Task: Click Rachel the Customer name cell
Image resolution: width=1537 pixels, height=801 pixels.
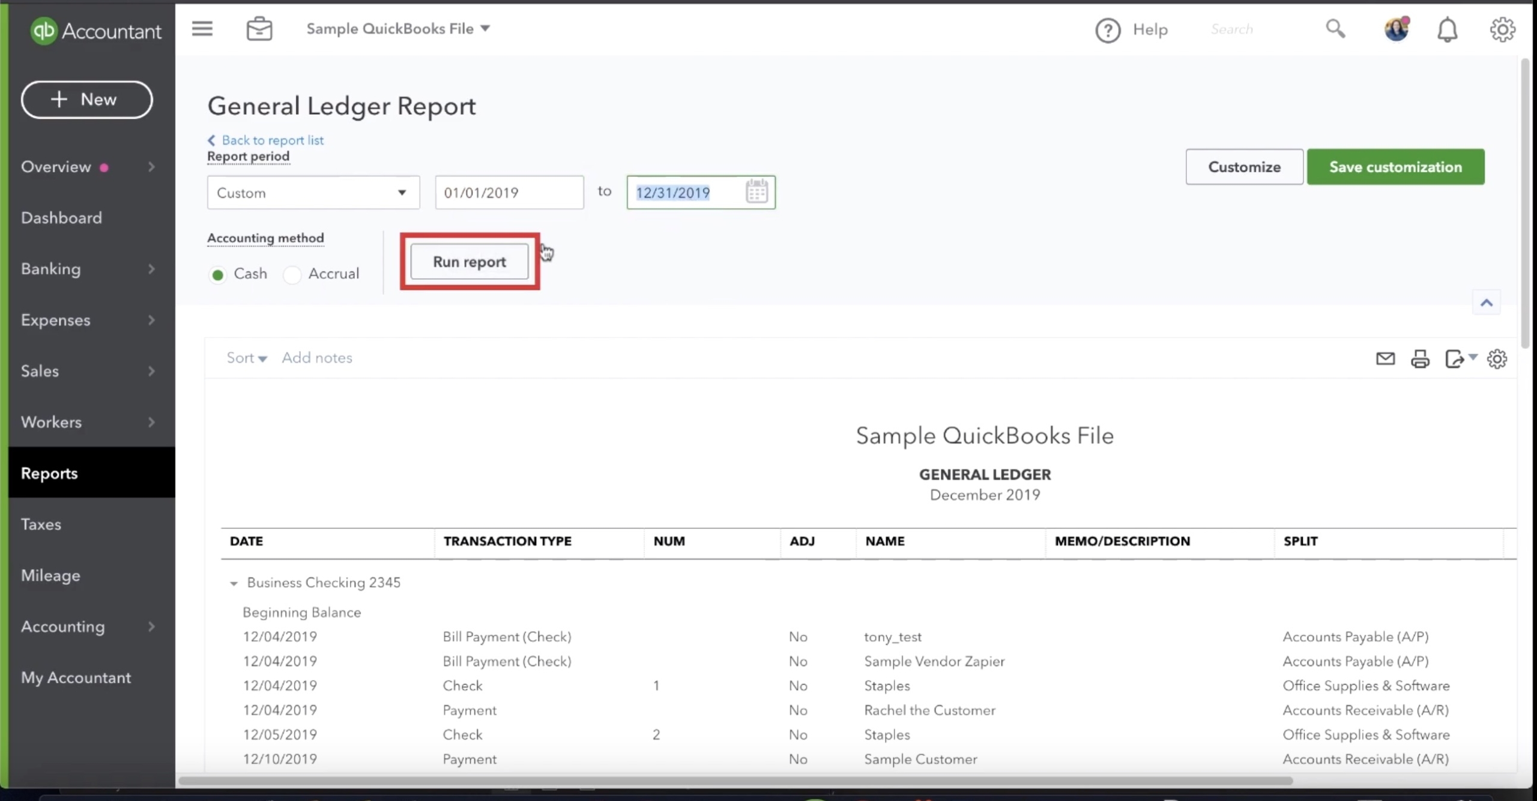Action: pyautogui.click(x=929, y=710)
